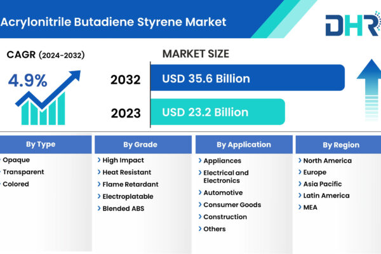Choose the Asia Pacific region
The height and width of the screenshot is (254, 381).
pyautogui.click(x=324, y=184)
